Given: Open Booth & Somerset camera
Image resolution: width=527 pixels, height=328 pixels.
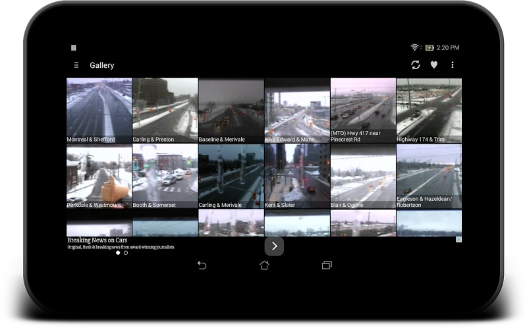Looking at the screenshot, I should [x=165, y=177].
